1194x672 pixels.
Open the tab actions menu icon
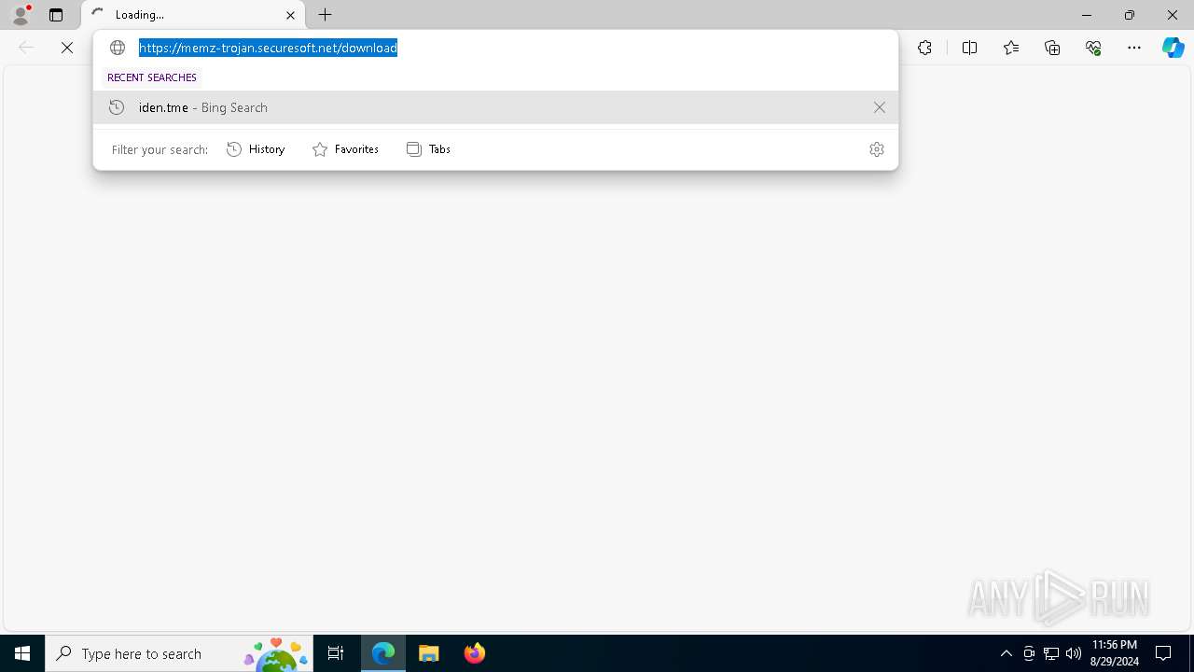56,15
